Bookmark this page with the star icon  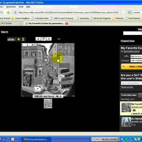[121, 12]
